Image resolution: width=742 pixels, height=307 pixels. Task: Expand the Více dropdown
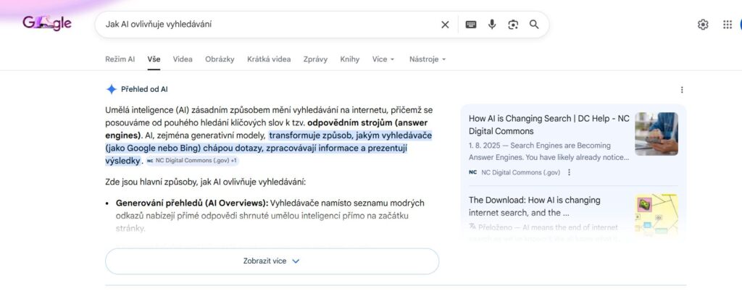pyautogui.click(x=383, y=59)
